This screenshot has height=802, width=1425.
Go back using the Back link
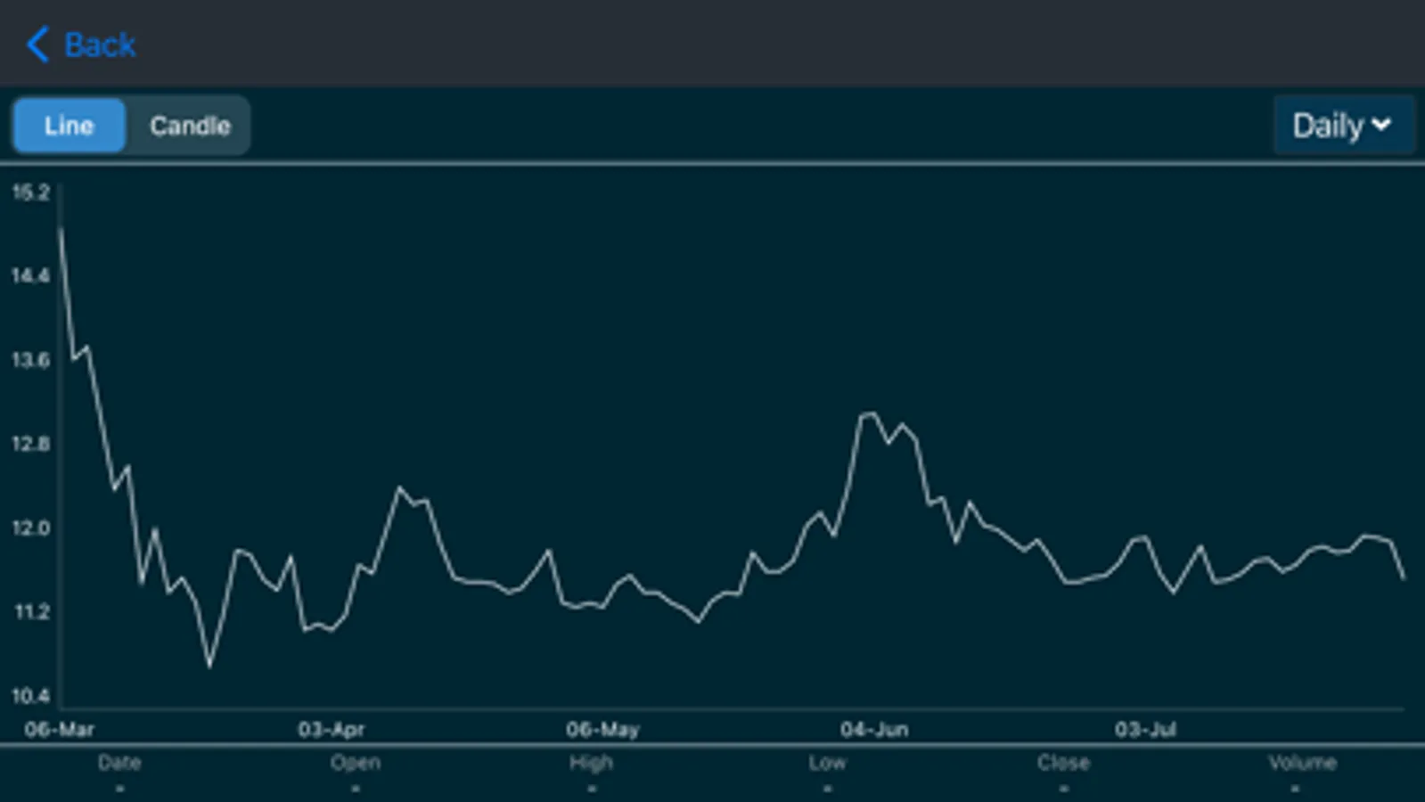pos(81,44)
